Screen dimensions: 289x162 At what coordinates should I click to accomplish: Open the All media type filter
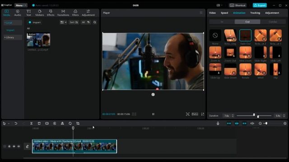(86, 22)
